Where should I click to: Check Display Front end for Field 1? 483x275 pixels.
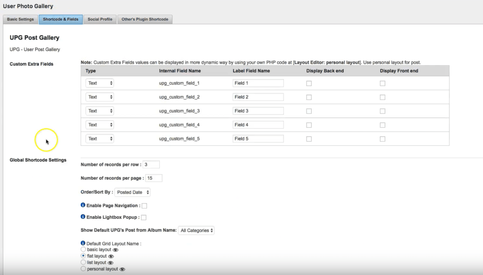coord(383,83)
